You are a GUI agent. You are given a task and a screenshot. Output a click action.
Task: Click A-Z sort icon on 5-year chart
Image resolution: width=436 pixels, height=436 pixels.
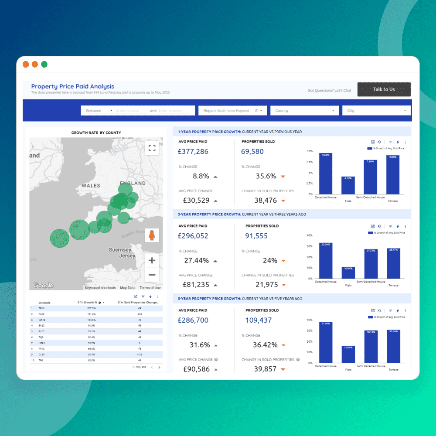379,310
